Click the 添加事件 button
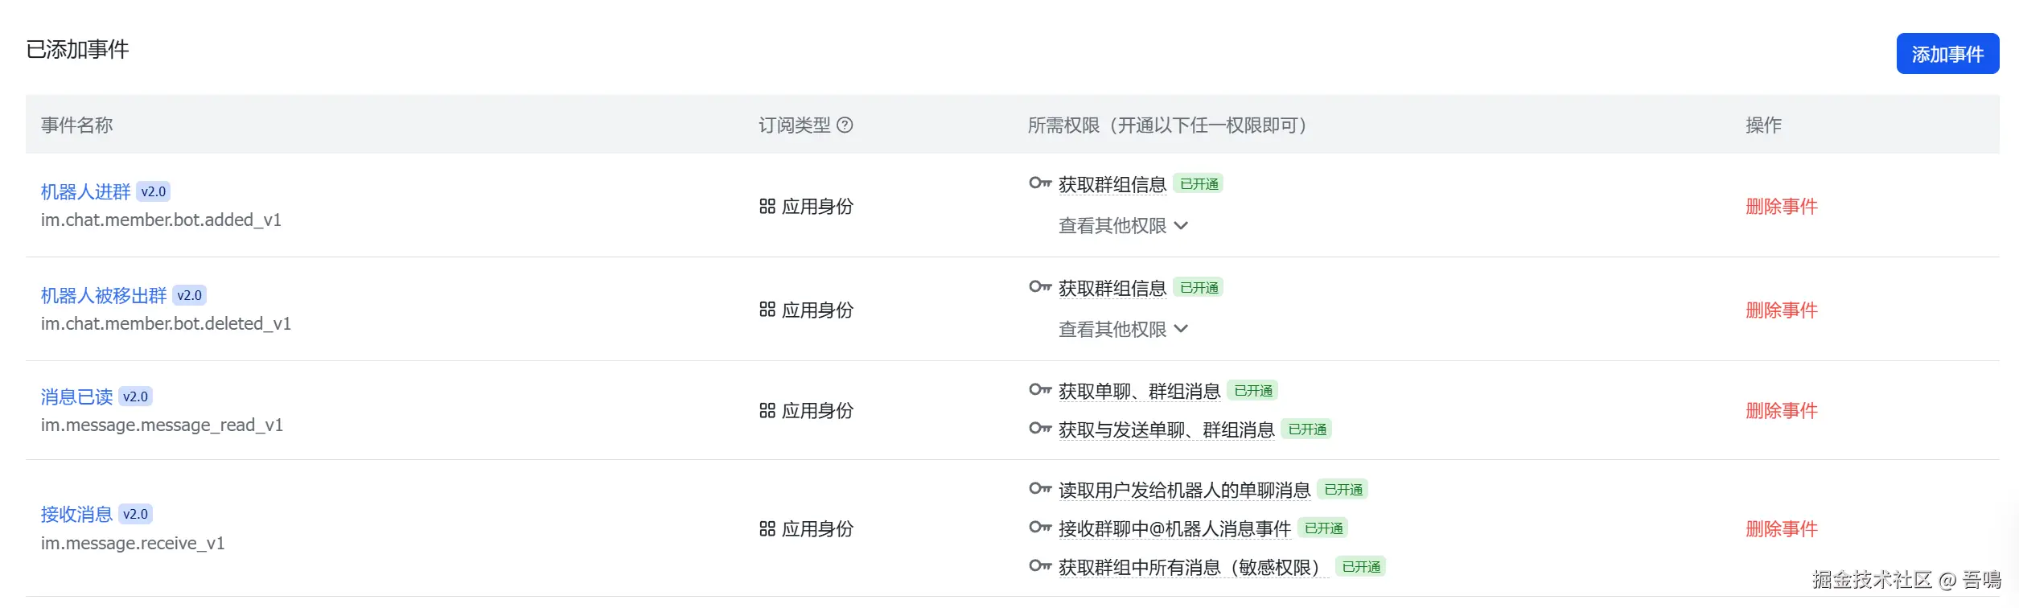Image resolution: width=2019 pixels, height=608 pixels. 1947,54
